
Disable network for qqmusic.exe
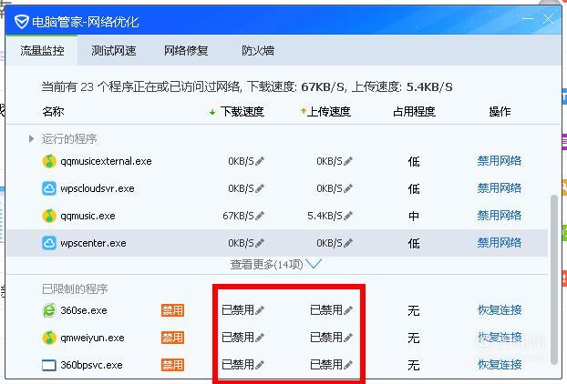500,216
